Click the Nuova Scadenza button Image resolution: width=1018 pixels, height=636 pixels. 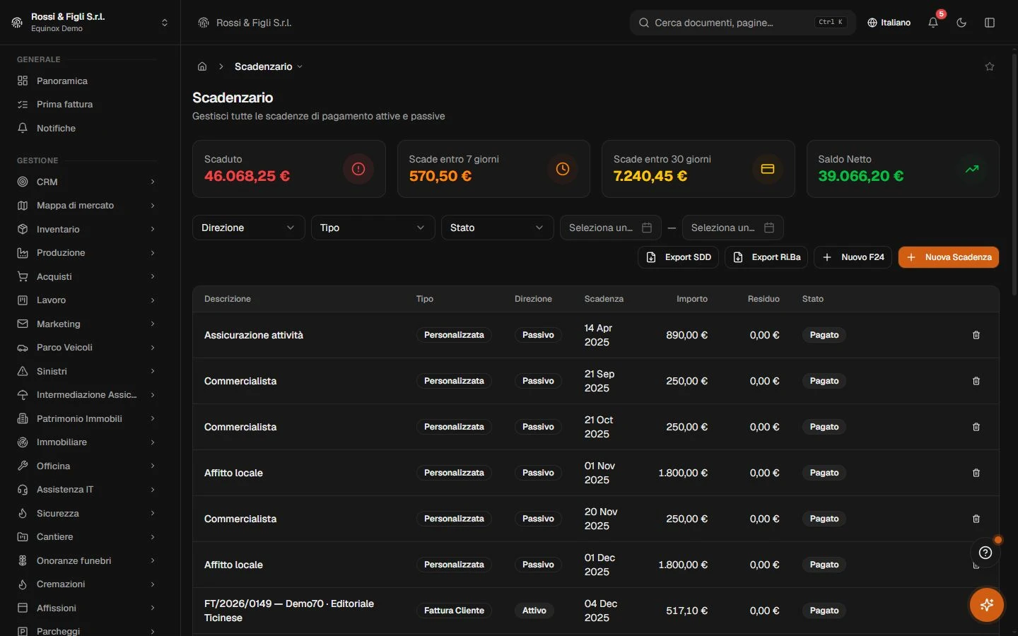coord(948,257)
